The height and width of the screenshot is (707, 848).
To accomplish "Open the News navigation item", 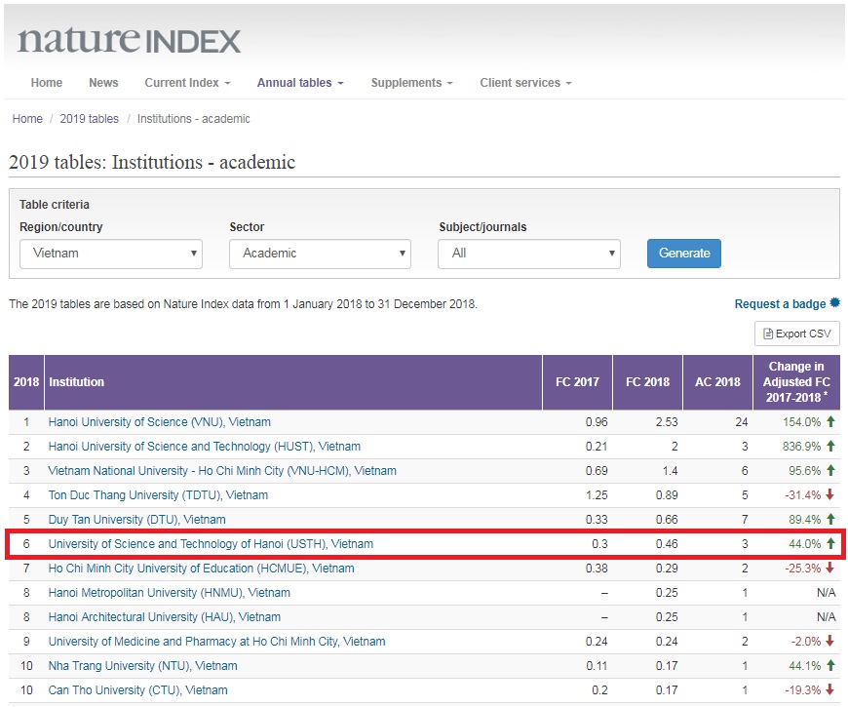I will coord(103,83).
